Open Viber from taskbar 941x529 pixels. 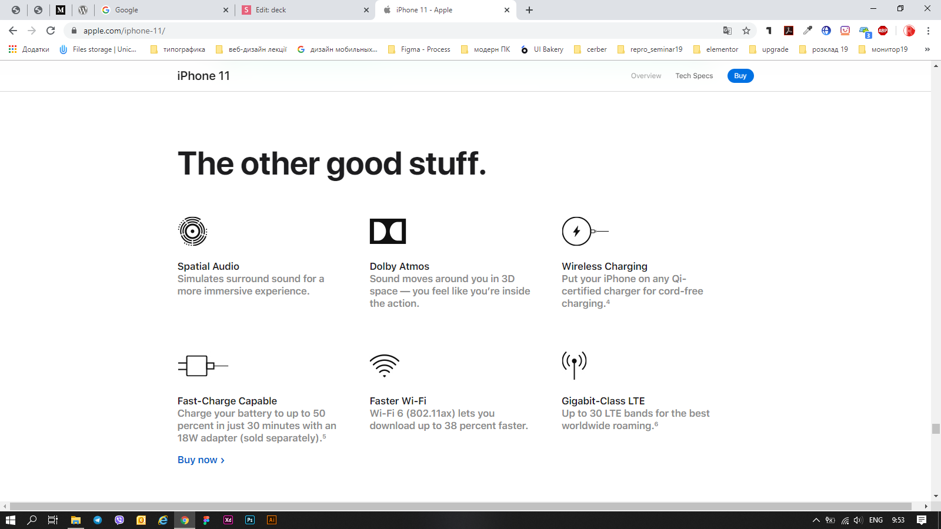[119, 520]
